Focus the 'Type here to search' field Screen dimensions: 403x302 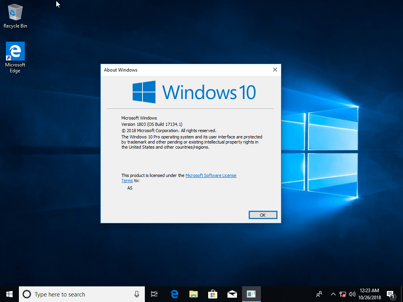(x=82, y=294)
